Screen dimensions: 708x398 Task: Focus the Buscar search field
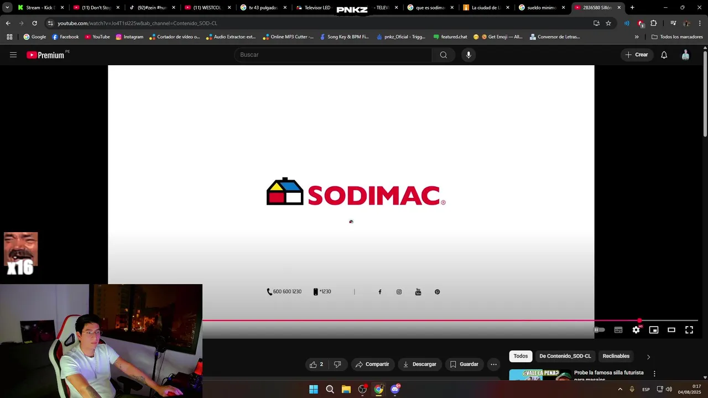(x=334, y=55)
